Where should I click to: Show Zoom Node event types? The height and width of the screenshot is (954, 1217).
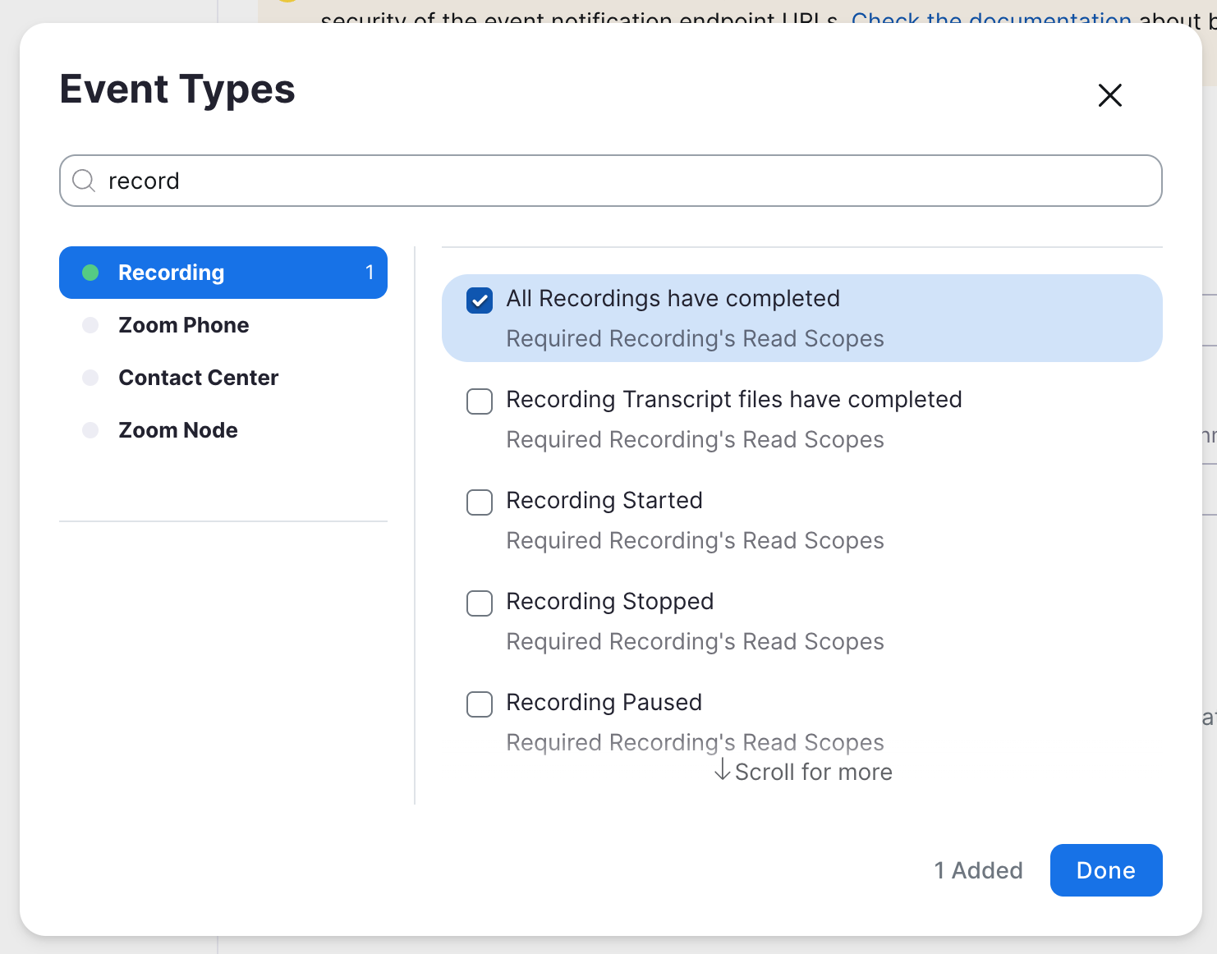point(177,430)
